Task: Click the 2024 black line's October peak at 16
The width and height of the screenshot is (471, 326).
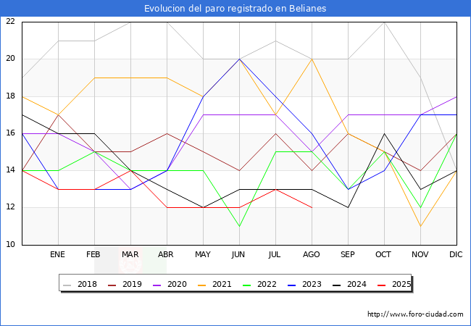Action: [x=385, y=133]
